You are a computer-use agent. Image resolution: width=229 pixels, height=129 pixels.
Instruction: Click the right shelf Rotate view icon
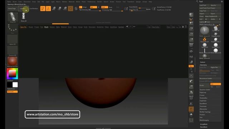[x=191, y=92]
